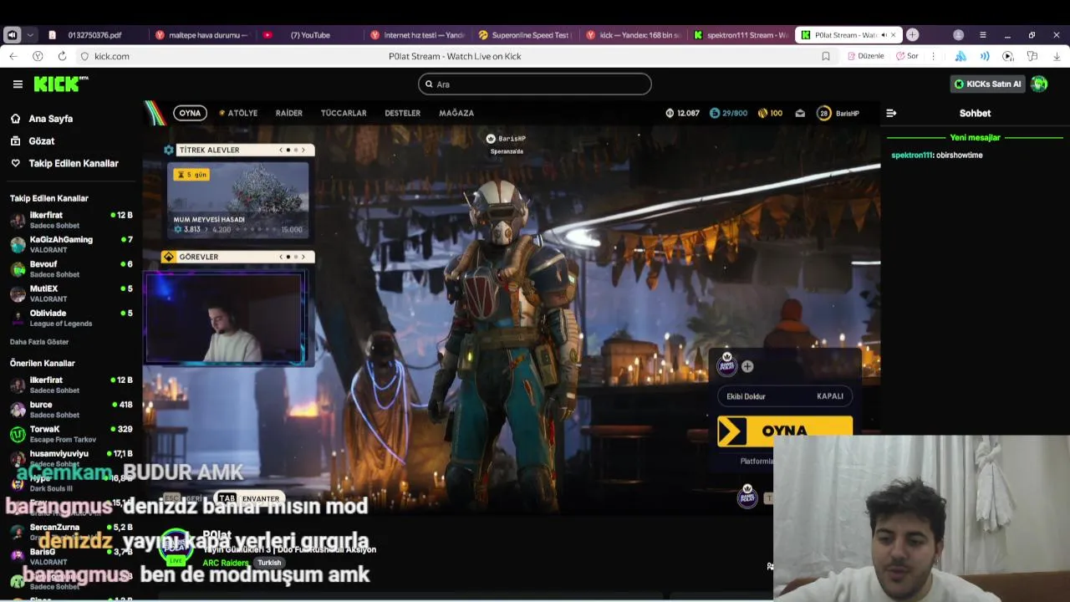The image size is (1070, 602).
Task: Go to next TİTREK ALEVLER card
Action: click(303, 150)
